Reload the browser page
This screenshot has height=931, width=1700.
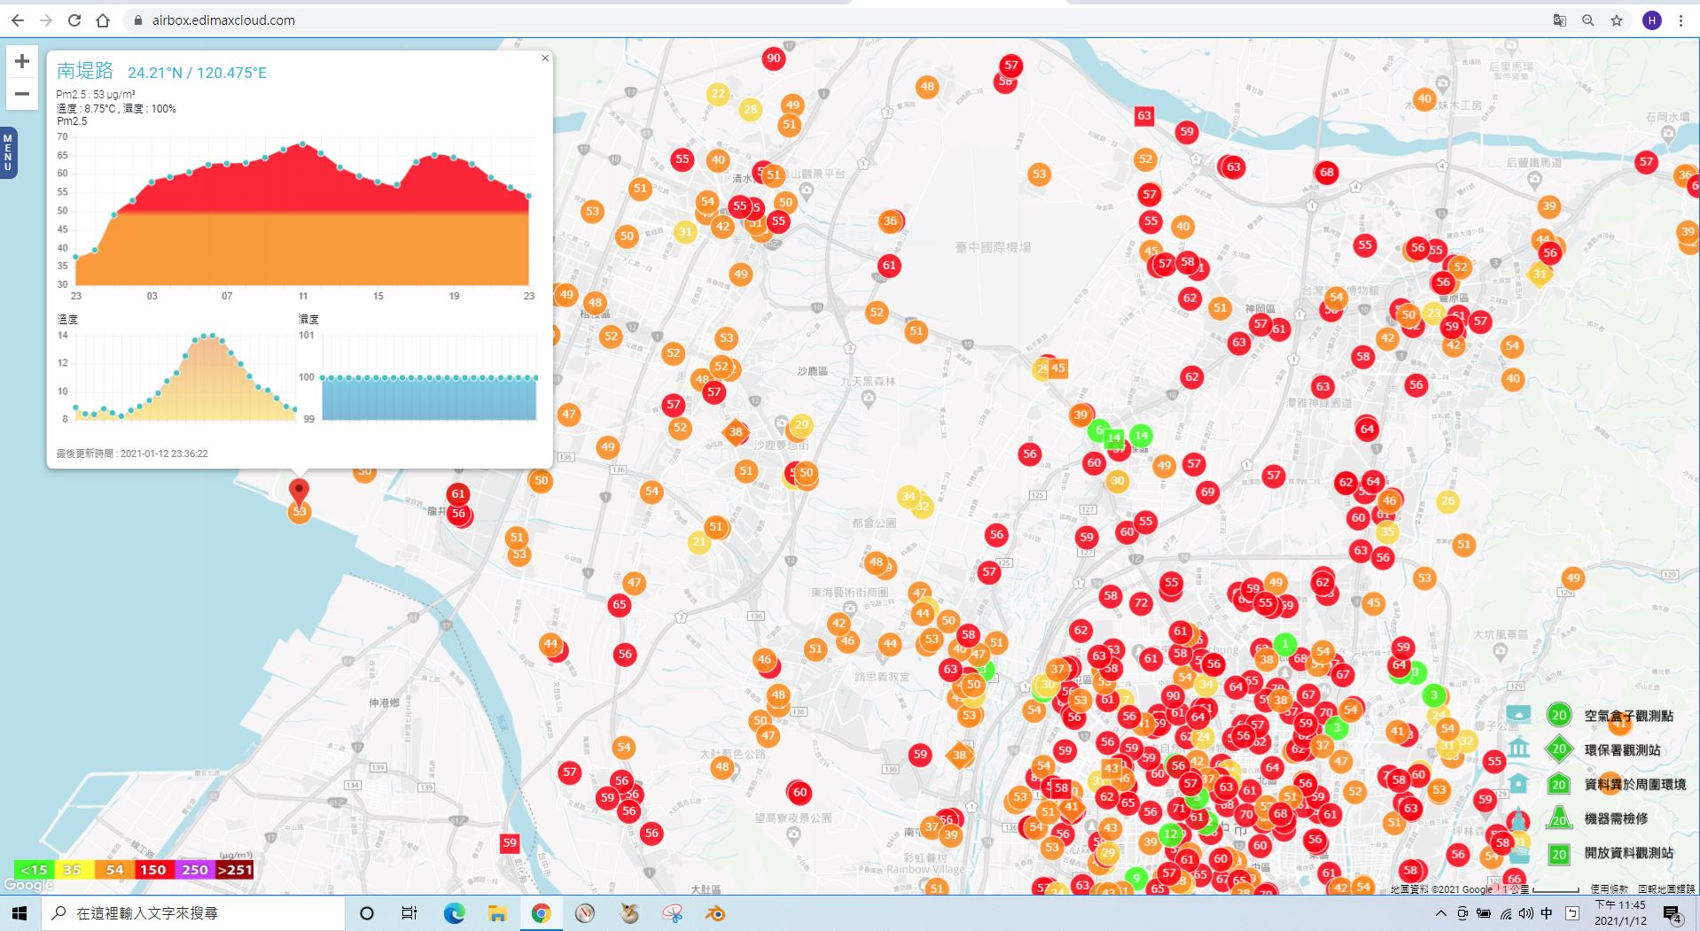[74, 20]
